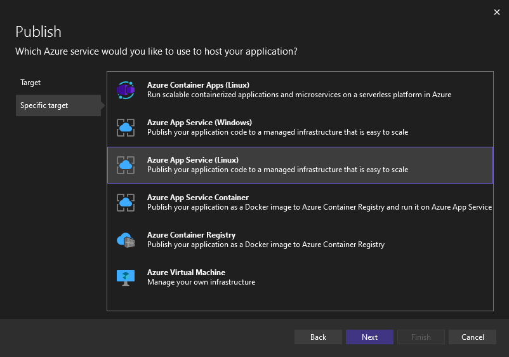Select Azure Virtual Machine hosting option

[x=186, y=273]
